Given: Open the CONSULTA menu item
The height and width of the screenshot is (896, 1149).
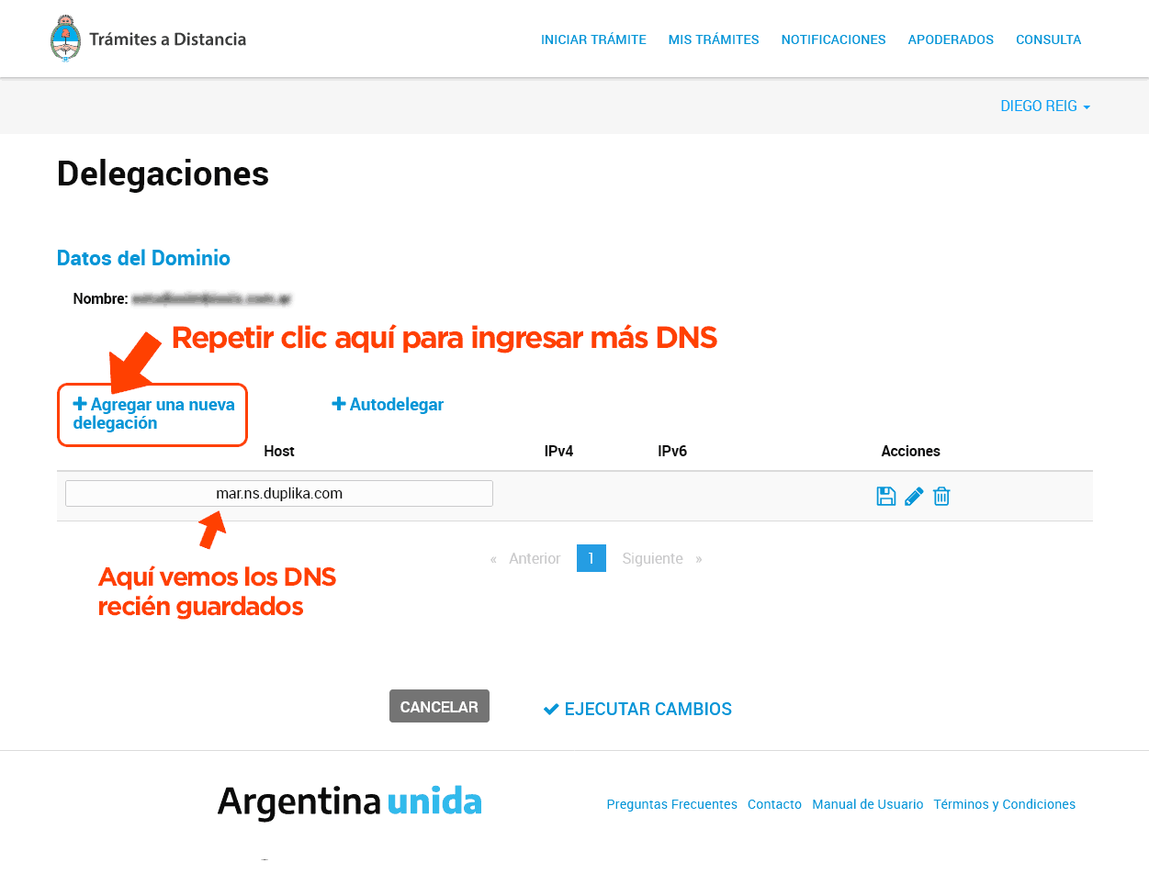Looking at the screenshot, I should (1048, 39).
